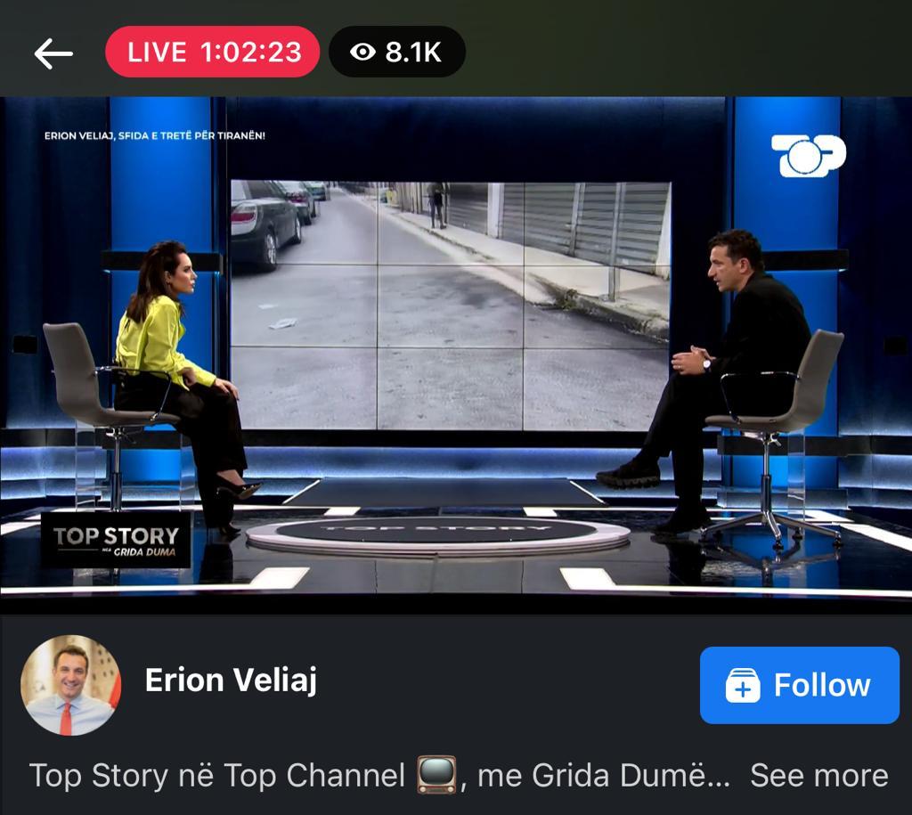The height and width of the screenshot is (815, 912).
Task: Tap the Top Channel logo in the video
Action: [808, 155]
